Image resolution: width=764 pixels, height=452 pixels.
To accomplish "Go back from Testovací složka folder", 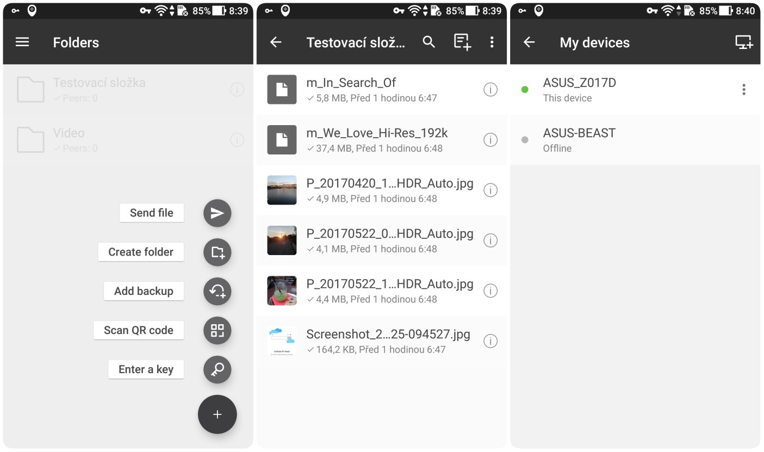I will tap(276, 42).
